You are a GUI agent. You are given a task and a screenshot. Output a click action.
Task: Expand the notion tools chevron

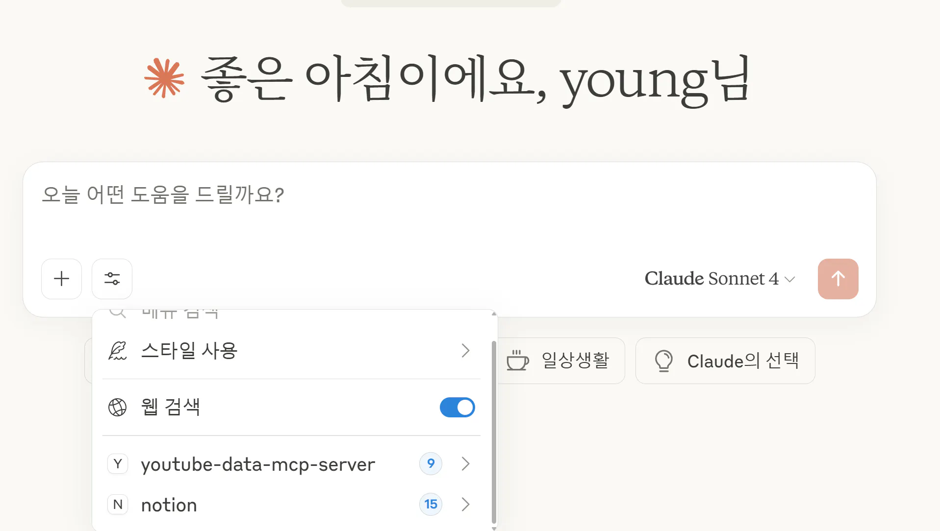coord(465,505)
